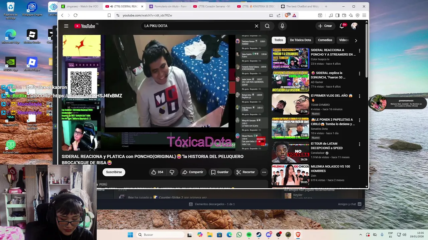
Task: Dislike the video with thumbs down
Action: tap(172, 172)
